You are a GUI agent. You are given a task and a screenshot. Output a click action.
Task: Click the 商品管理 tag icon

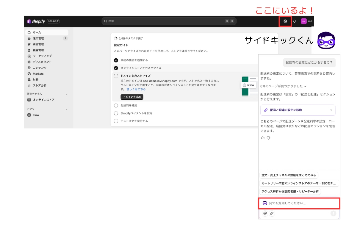pyautogui.click(x=29, y=44)
